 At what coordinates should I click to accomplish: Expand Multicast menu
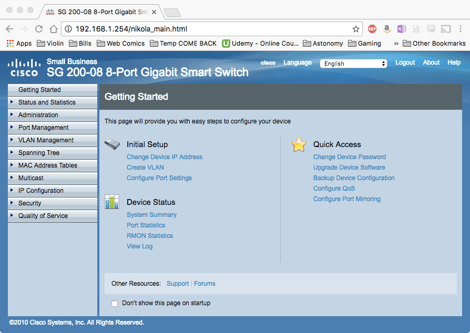(53, 178)
